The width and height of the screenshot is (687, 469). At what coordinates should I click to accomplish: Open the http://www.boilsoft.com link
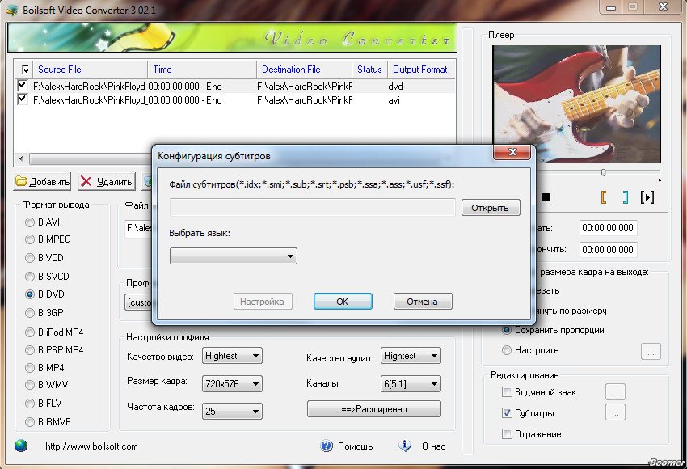pyautogui.click(x=91, y=446)
